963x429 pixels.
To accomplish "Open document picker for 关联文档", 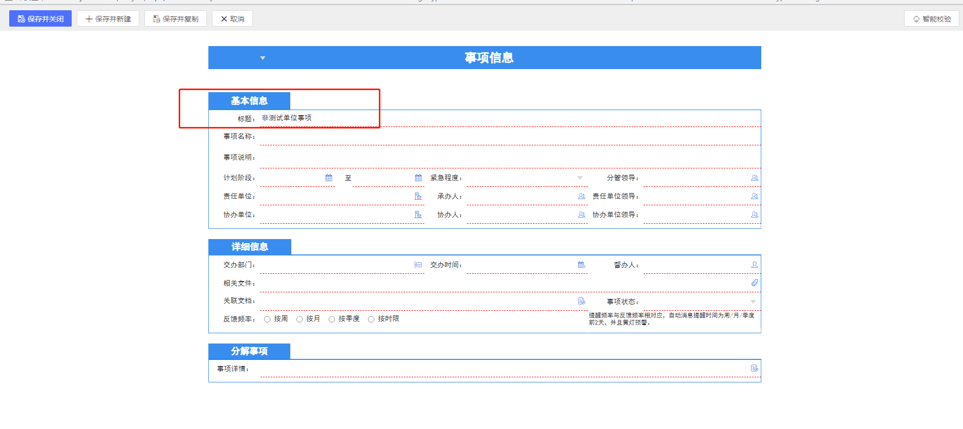I will pos(582,301).
